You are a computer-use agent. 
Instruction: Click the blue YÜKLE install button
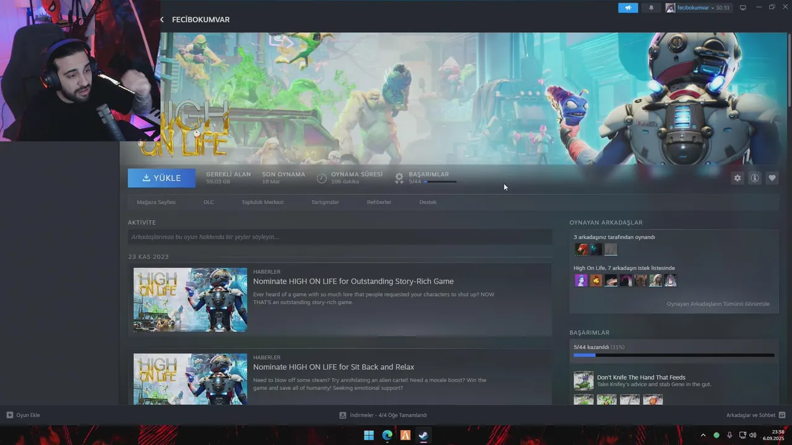(x=161, y=178)
